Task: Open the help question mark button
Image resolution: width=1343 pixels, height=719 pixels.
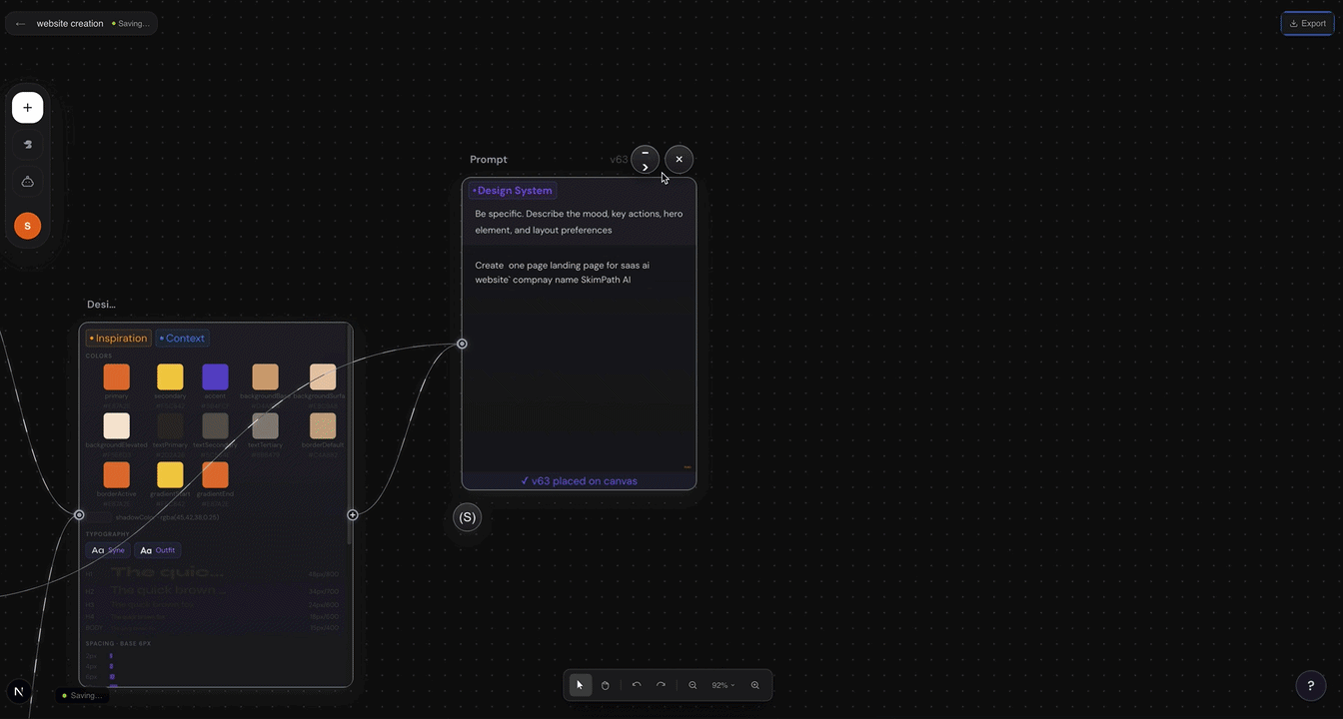Action: click(1311, 685)
